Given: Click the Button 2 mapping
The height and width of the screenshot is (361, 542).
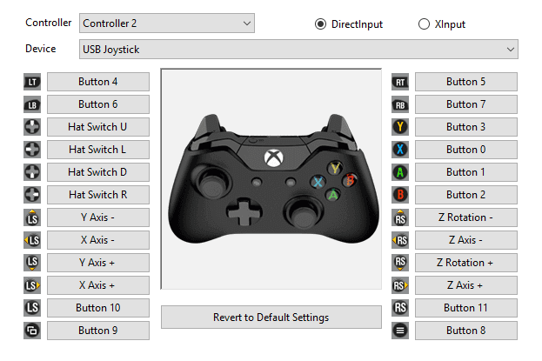Looking at the screenshot, I should (x=466, y=195).
